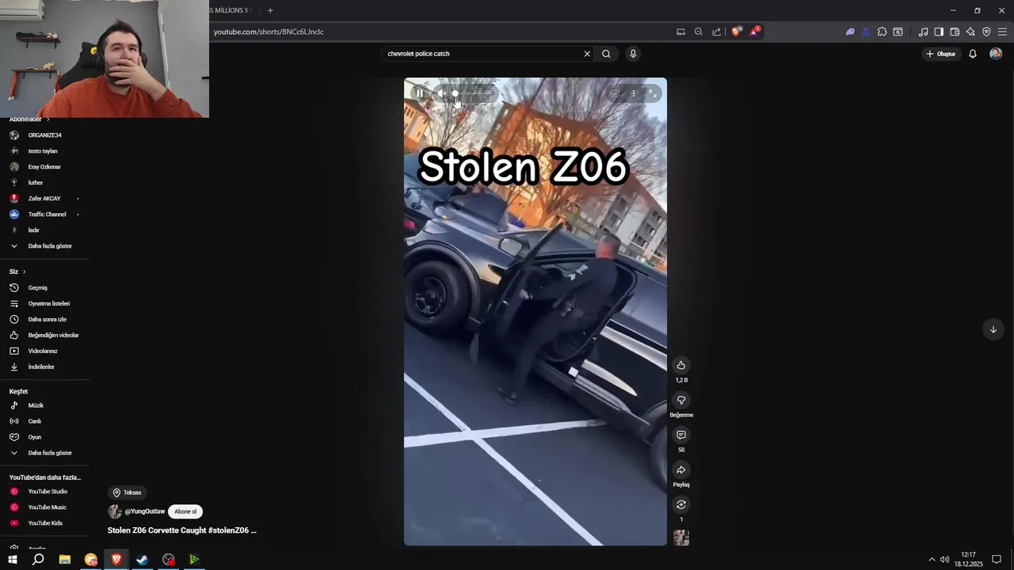The image size is (1014, 570).
Task: Open Leo AI sparkle icon
Action: (970, 32)
